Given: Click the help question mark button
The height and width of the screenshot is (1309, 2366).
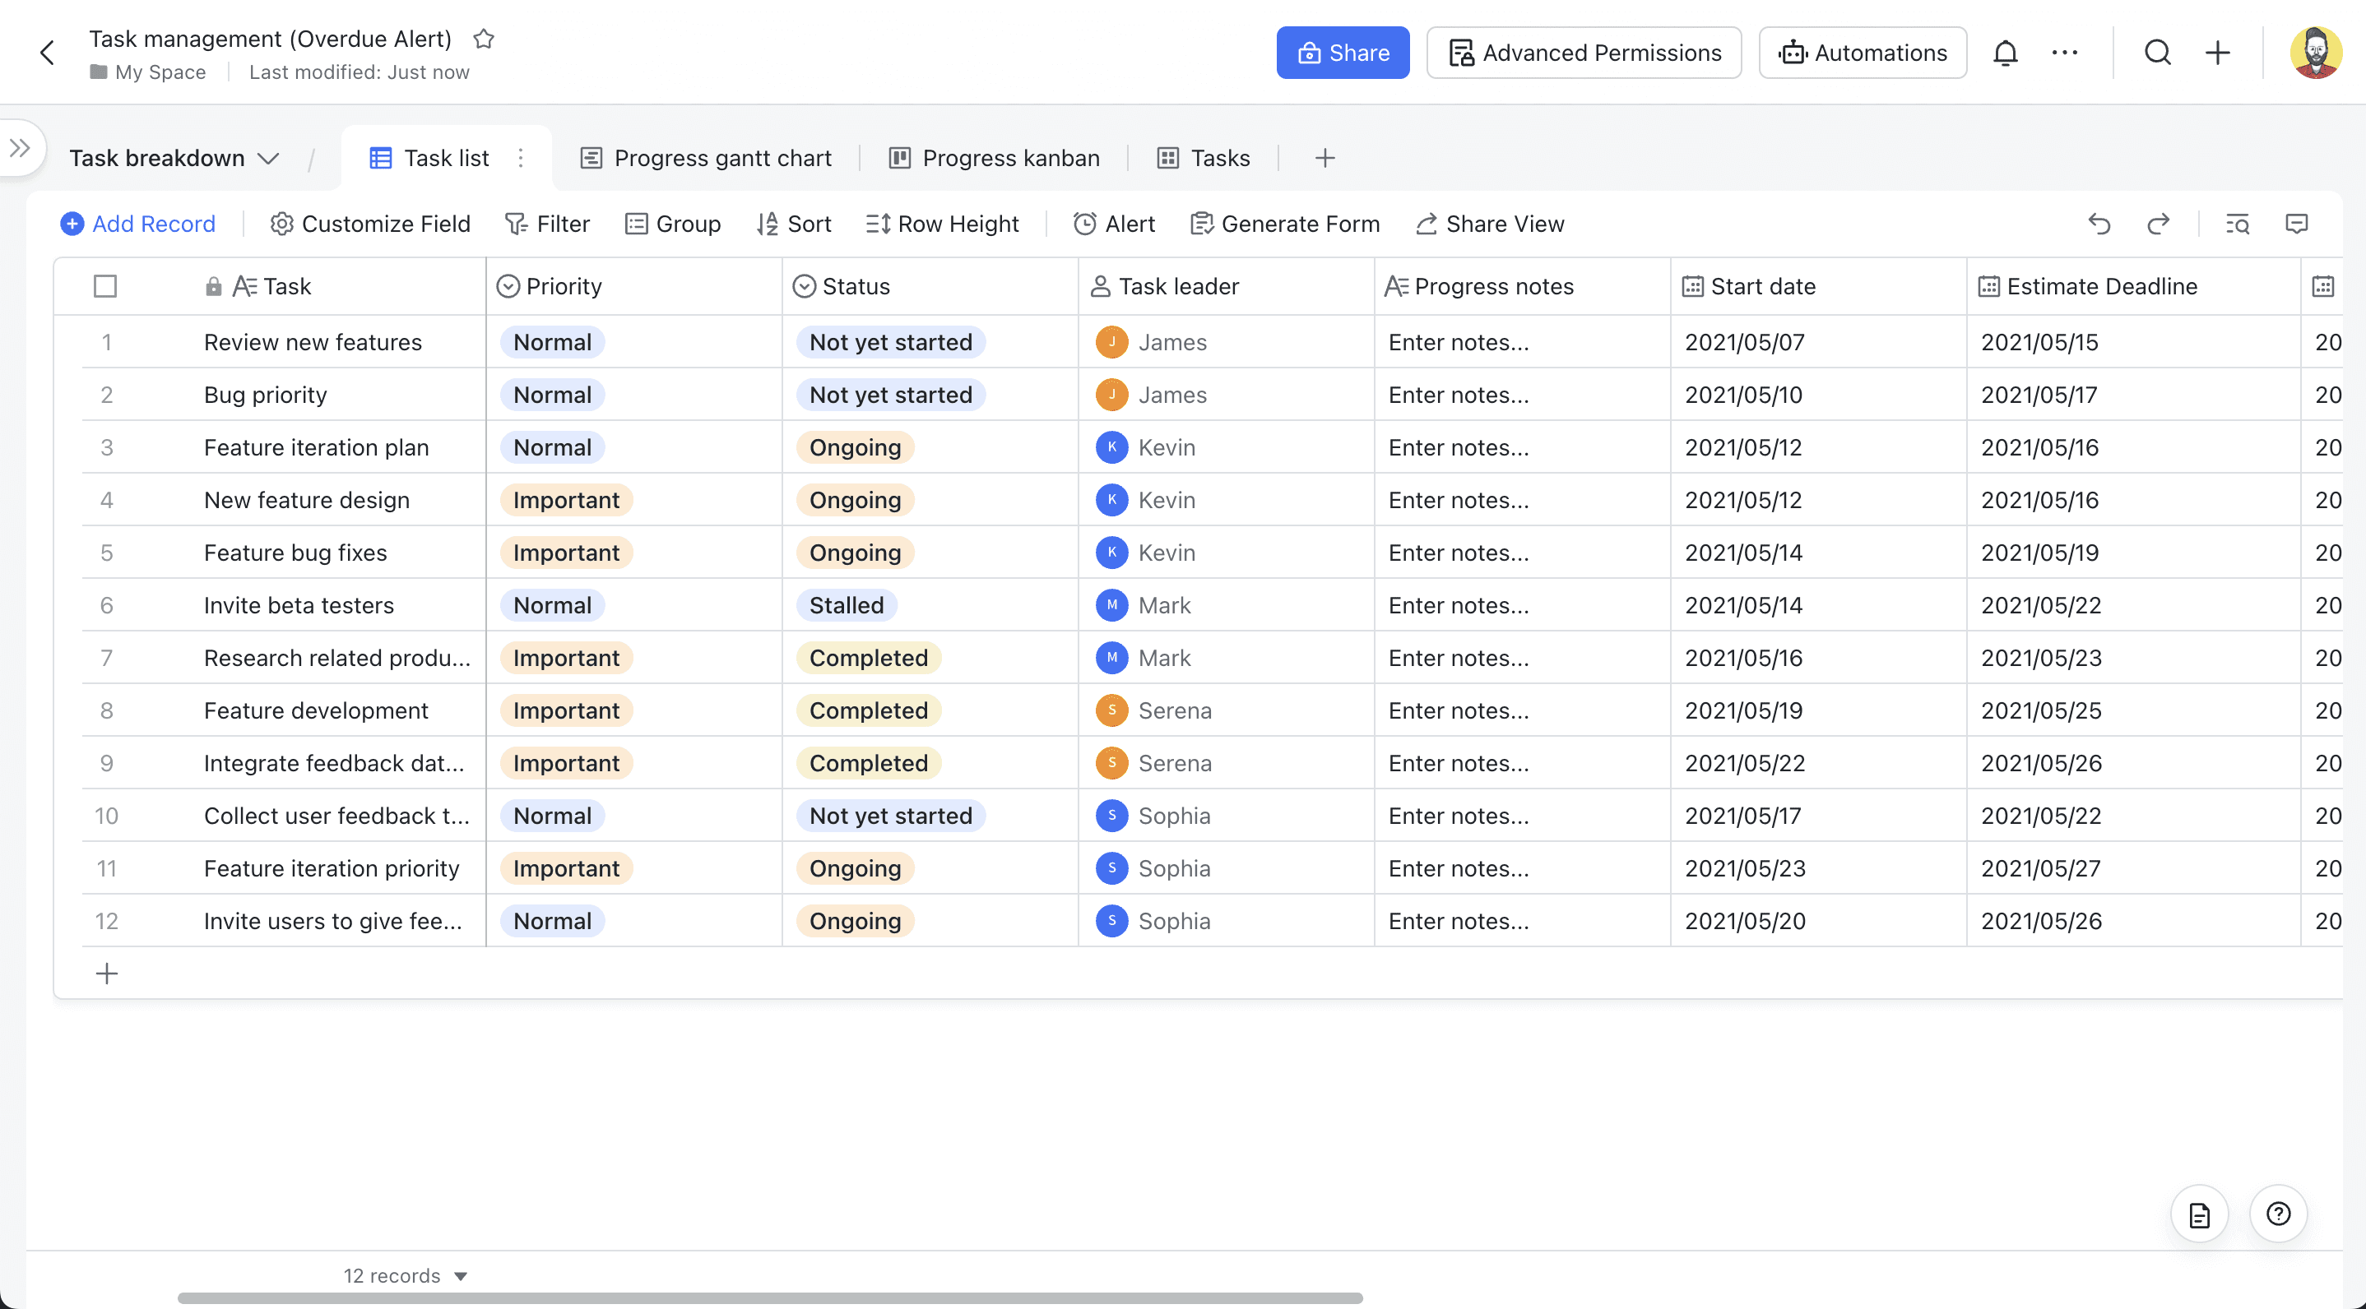Looking at the screenshot, I should click(2278, 1214).
